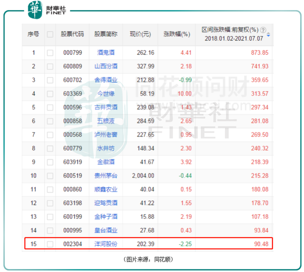Select the checkbox for row 600702
This screenshot has width=304, height=272.
click(50, 80)
